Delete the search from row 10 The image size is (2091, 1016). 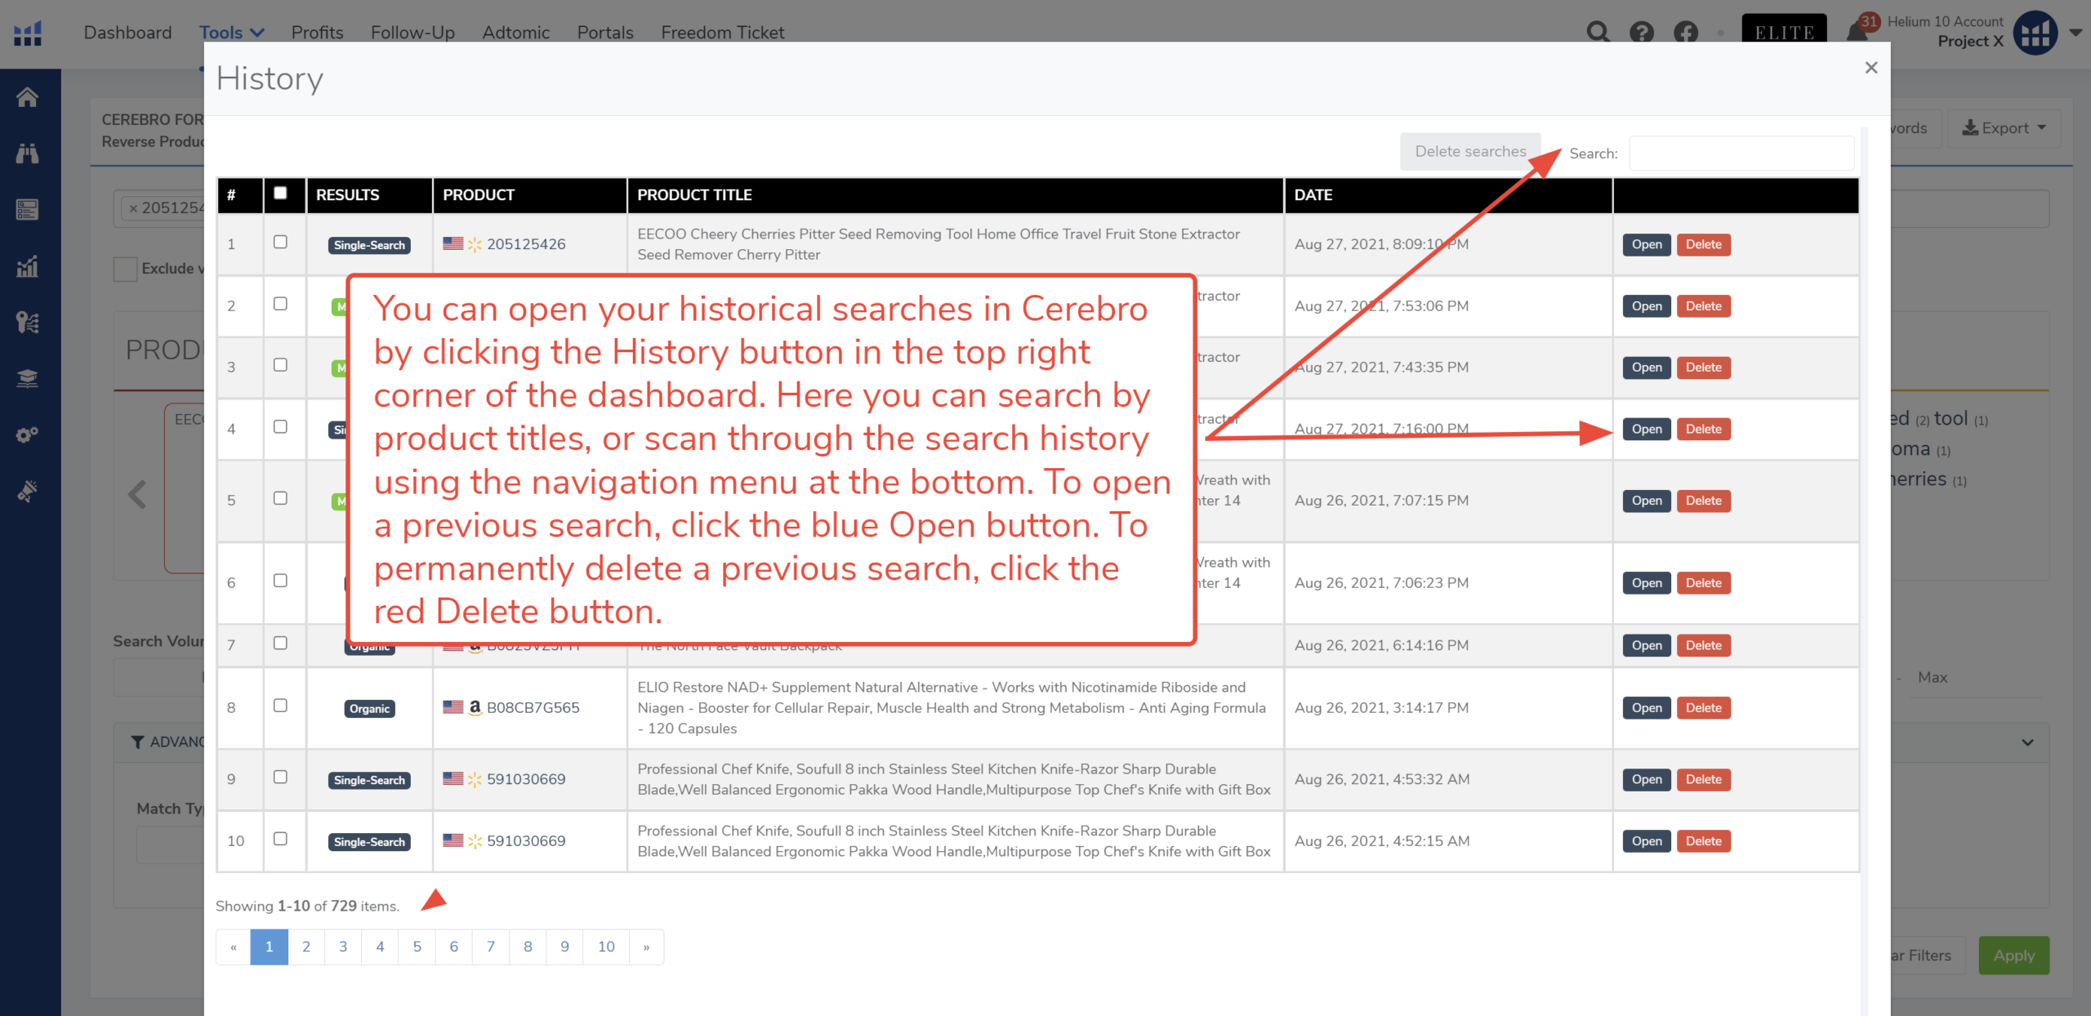[1703, 841]
